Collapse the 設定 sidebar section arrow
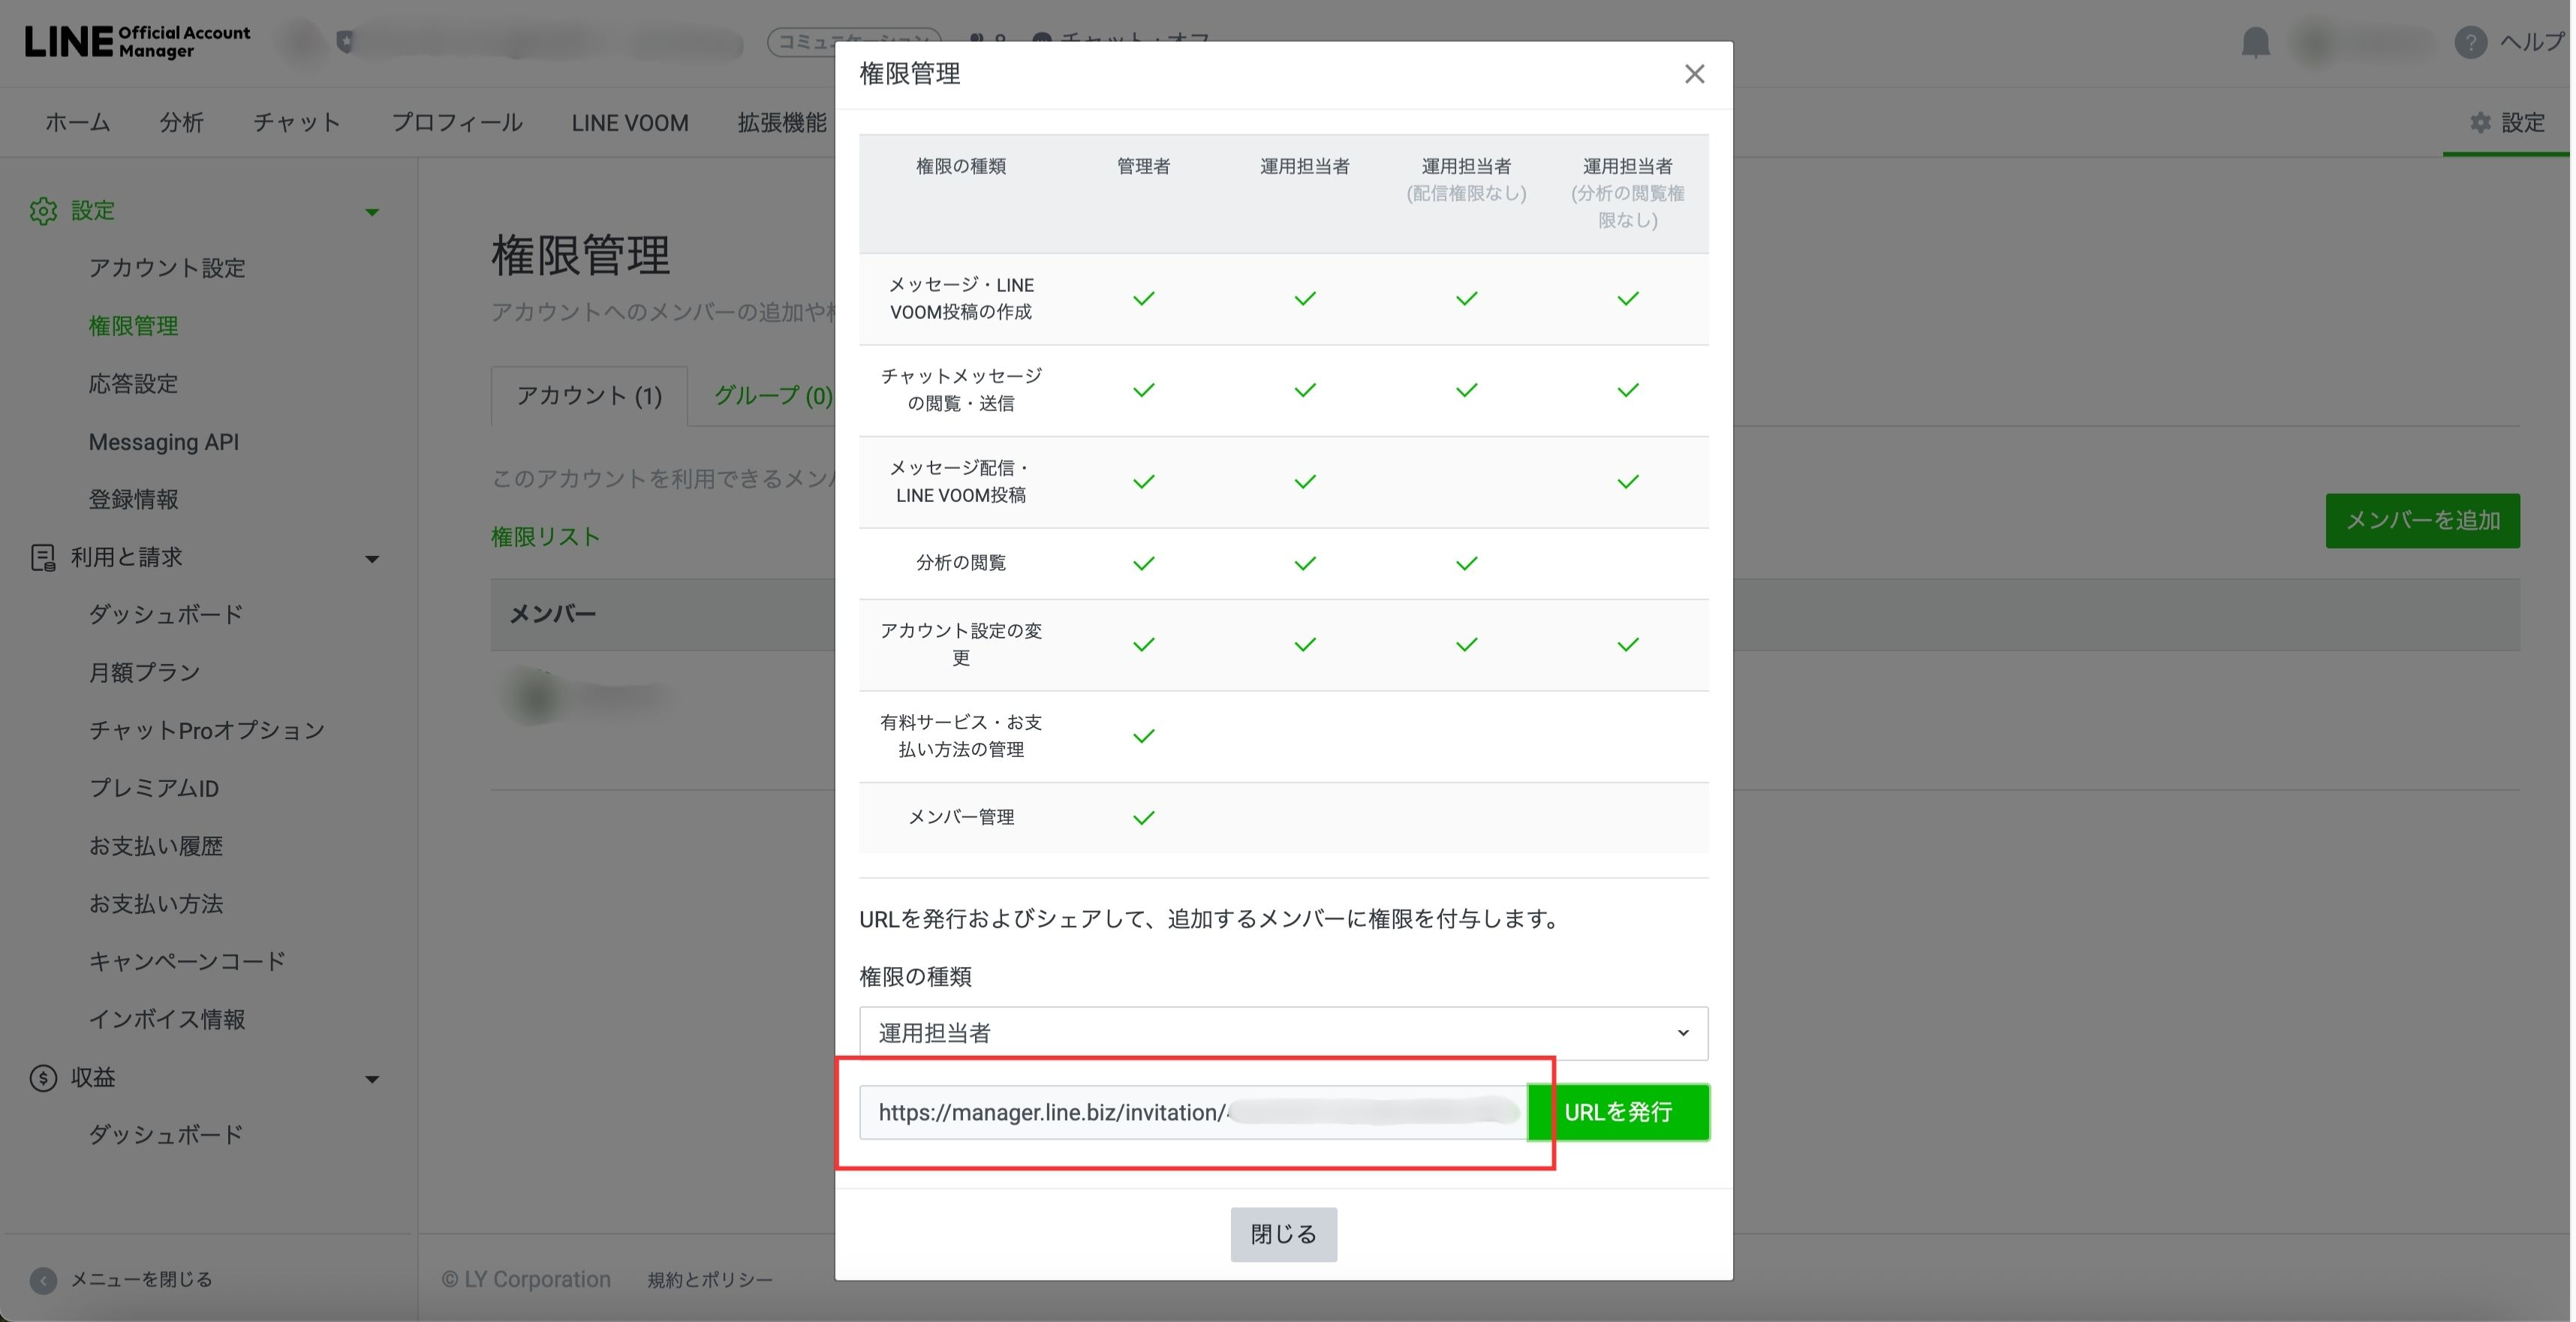 tap(372, 212)
